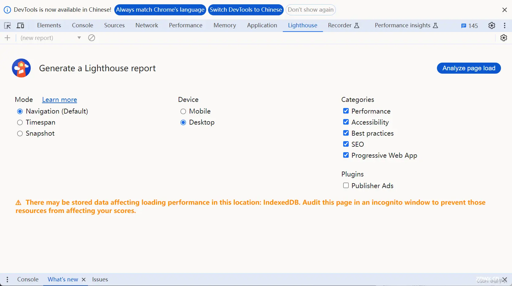Click the Plugins label
Screen dimensions: 512x286
point(352,174)
